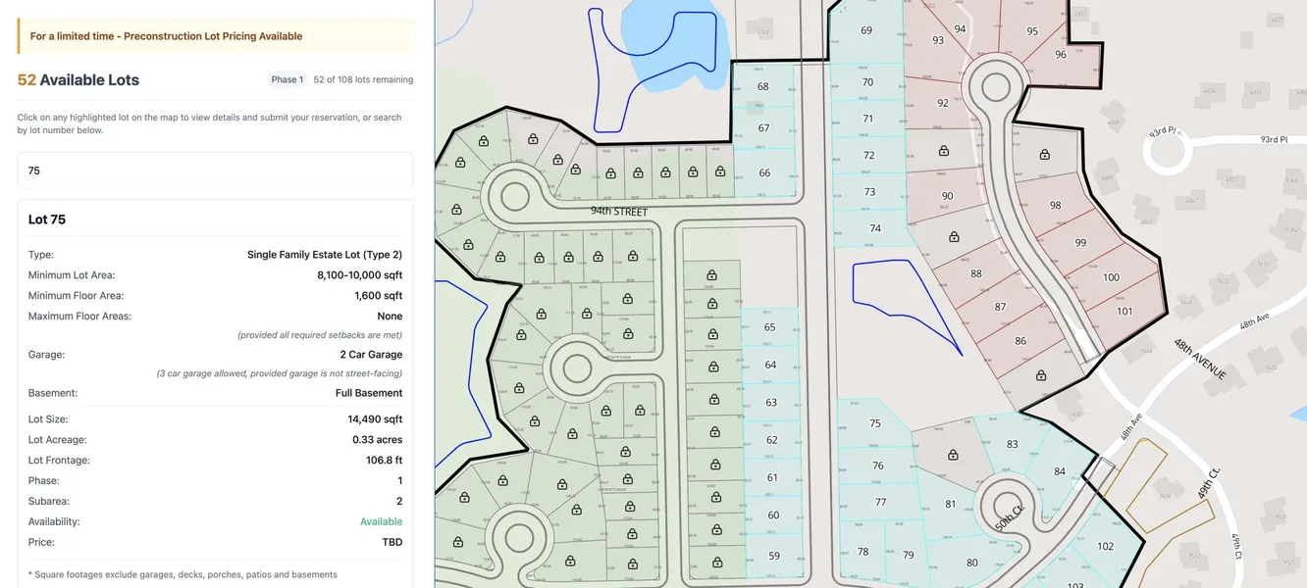Pick lot 101 on the map
The height and width of the screenshot is (588, 1307).
[x=1124, y=312]
